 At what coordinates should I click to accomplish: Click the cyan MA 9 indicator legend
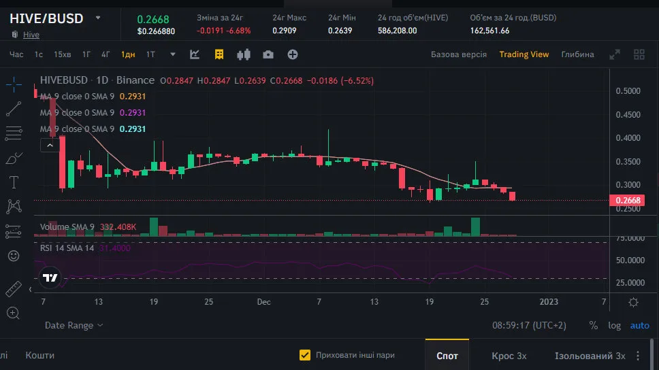point(93,129)
